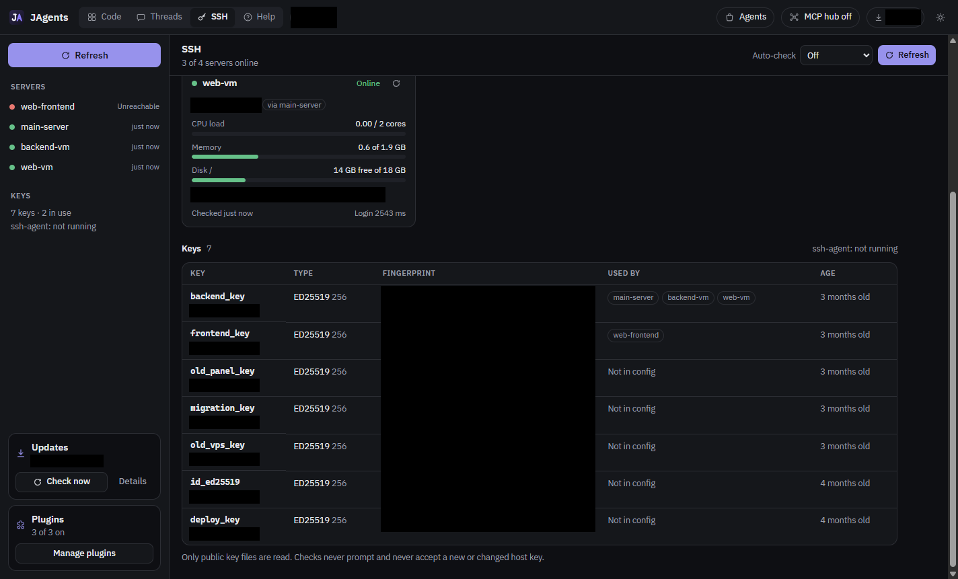958x579 pixels.
Task: Click the backend_key name
Action: [217, 297]
